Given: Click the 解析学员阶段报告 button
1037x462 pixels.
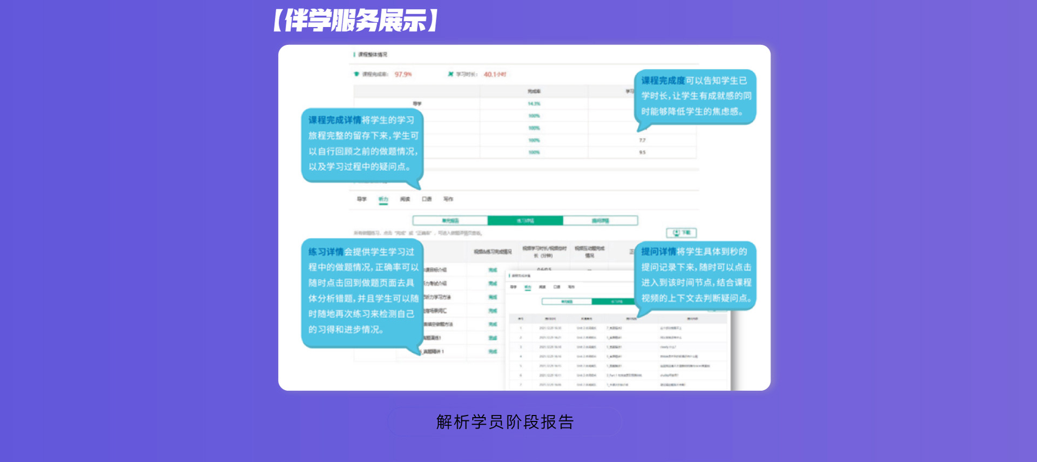Looking at the screenshot, I should tap(504, 421).
